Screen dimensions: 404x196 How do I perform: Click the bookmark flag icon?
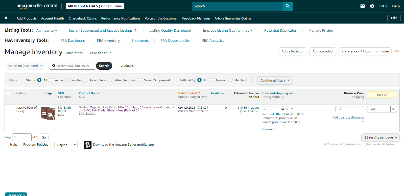(6, 18)
